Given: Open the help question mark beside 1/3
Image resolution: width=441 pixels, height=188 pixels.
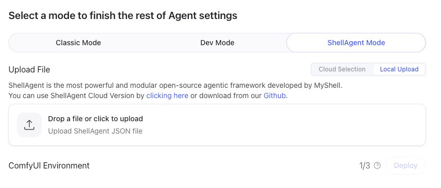Looking at the screenshot, I should point(377,165).
